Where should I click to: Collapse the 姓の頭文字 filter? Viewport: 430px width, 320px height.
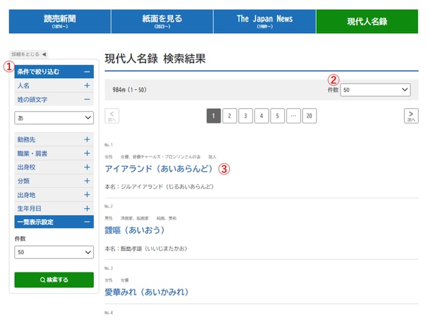87,100
